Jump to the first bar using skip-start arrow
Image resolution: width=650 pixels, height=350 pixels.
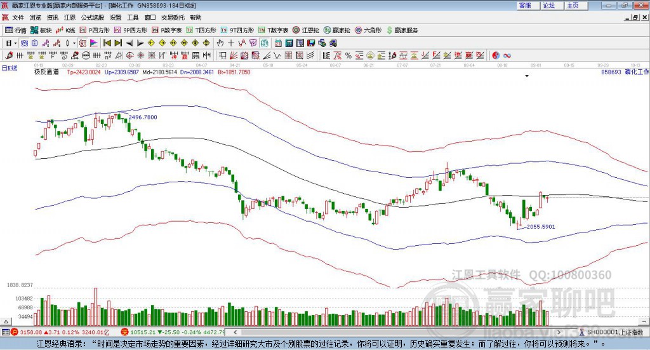(x=107, y=43)
